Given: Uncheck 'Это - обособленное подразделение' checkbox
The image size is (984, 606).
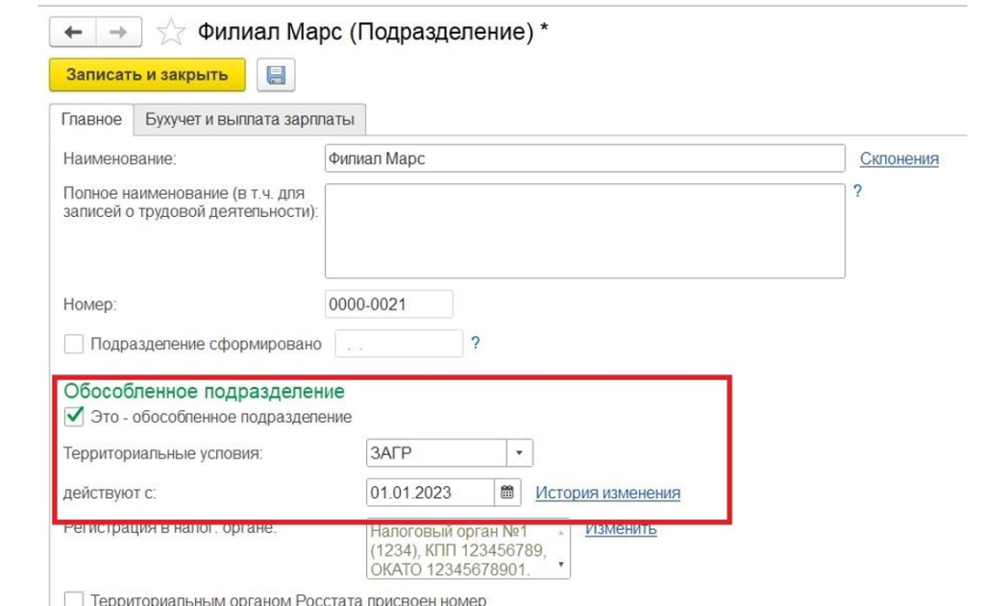Looking at the screenshot, I should point(73,417).
